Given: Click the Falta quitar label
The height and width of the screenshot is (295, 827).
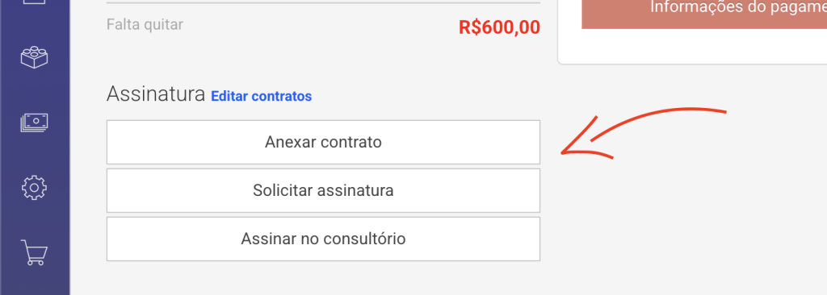Looking at the screenshot, I should click(x=145, y=24).
